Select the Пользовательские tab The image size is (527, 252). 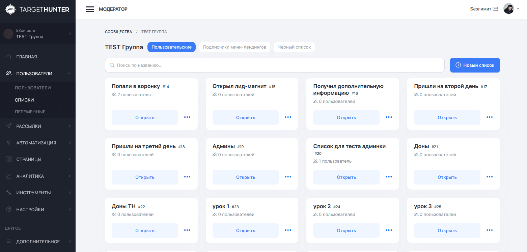[171, 47]
